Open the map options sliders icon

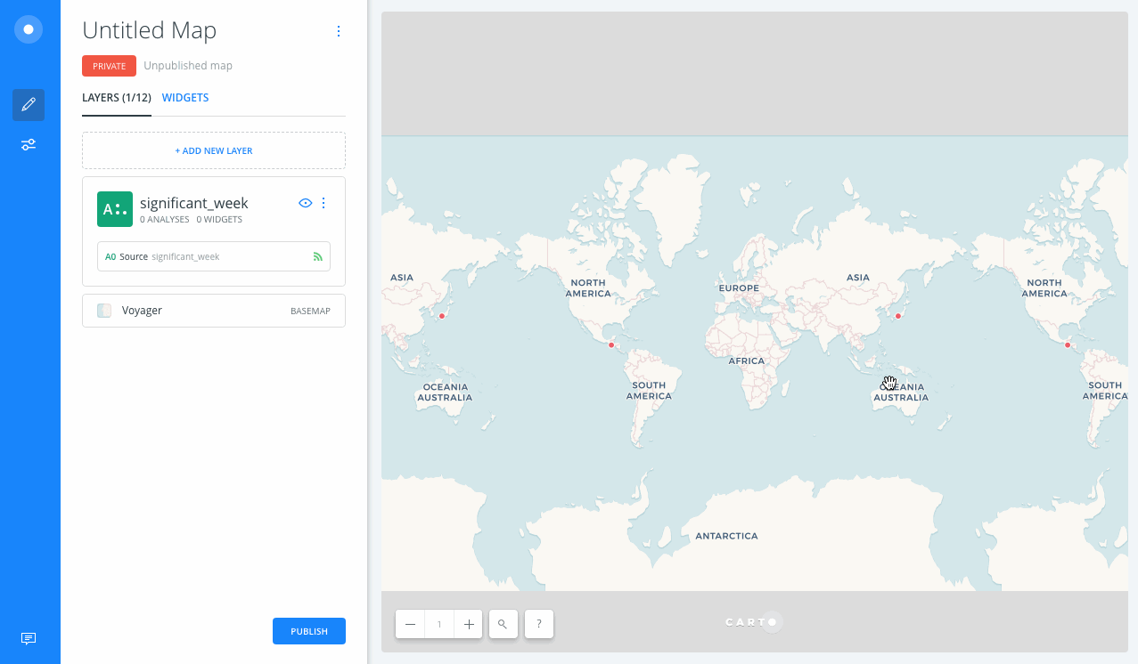[28, 144]
